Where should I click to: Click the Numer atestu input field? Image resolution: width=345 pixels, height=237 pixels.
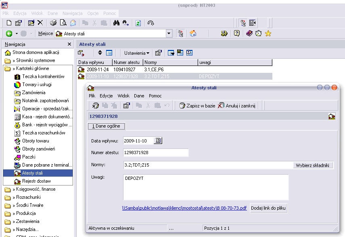click(x=156, y=153)
